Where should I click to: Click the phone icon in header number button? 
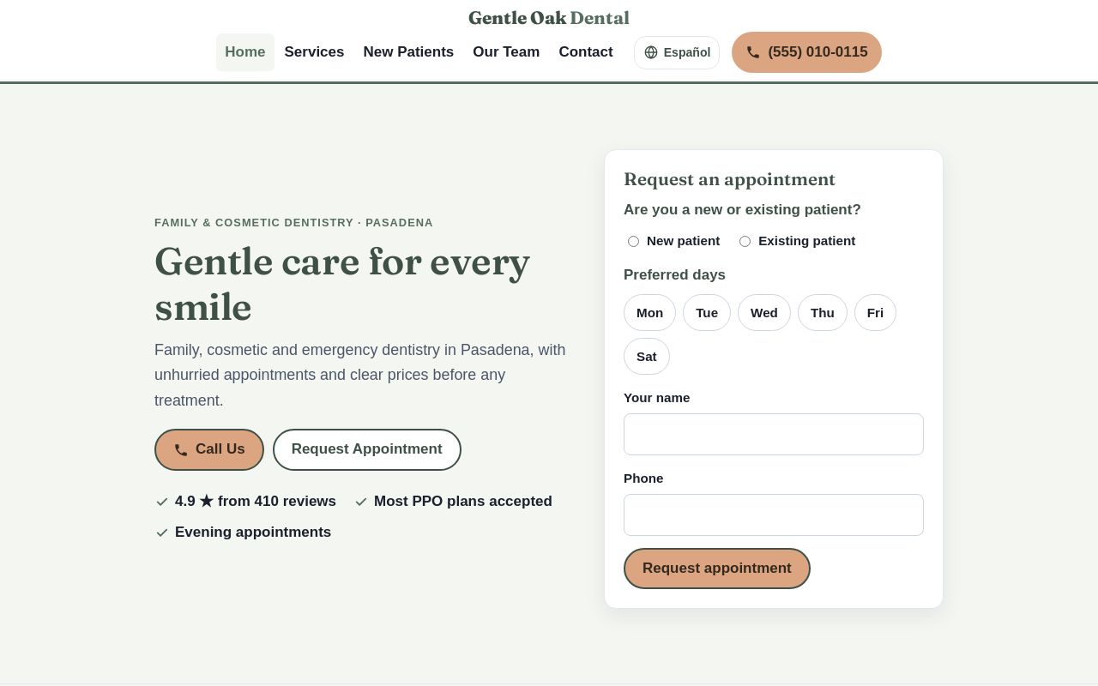tap(753, 52)
